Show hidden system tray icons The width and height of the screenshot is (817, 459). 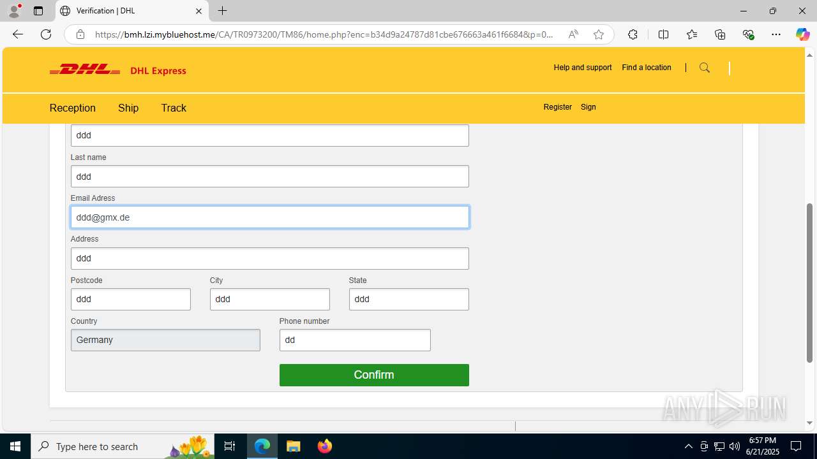click(x=688, y=446)
